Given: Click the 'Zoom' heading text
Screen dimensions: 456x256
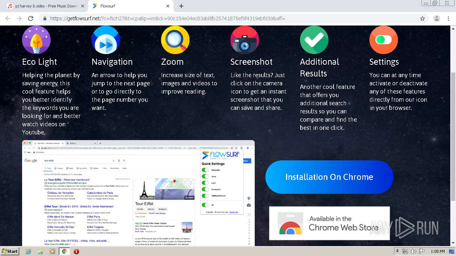Looking at the screenshot, I should click(172, 62).
